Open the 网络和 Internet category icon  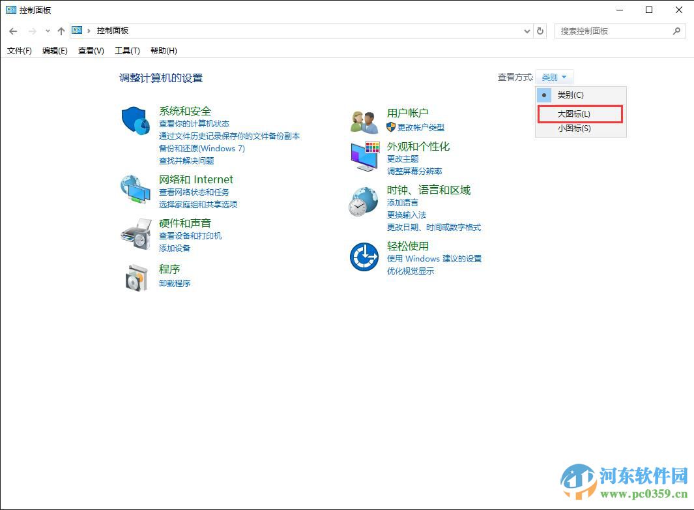[x=135, y=188]
